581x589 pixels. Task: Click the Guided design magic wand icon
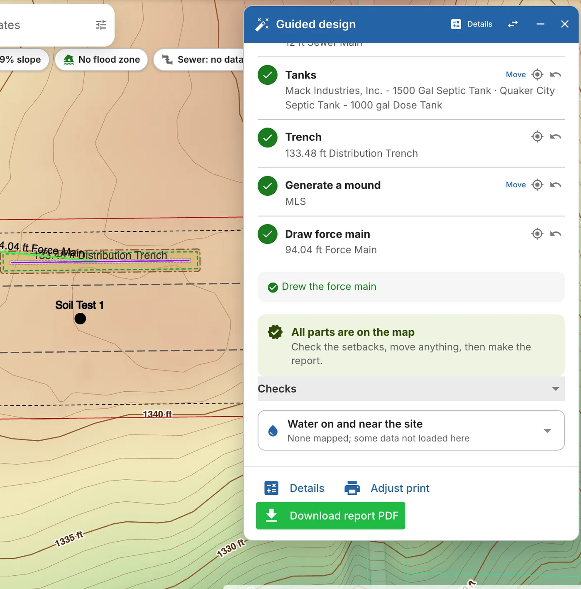(x=262, y=25)
